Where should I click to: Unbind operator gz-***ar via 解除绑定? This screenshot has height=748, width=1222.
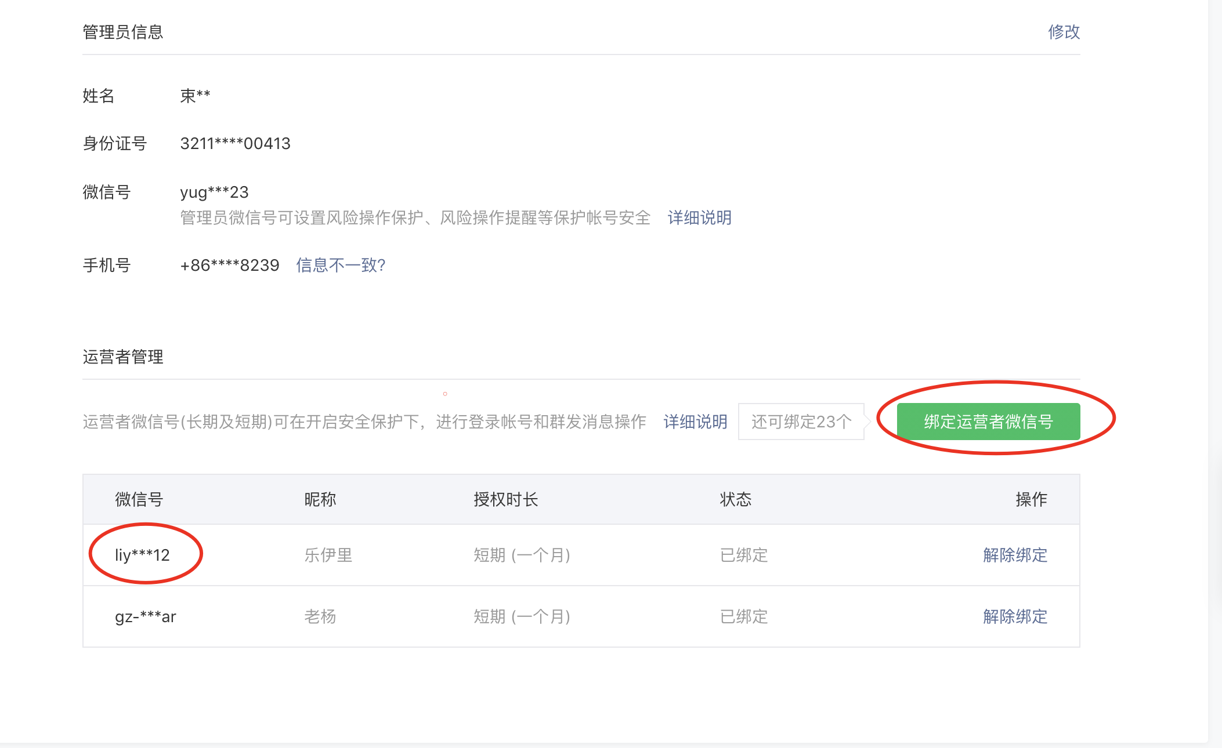[1015, 616]
